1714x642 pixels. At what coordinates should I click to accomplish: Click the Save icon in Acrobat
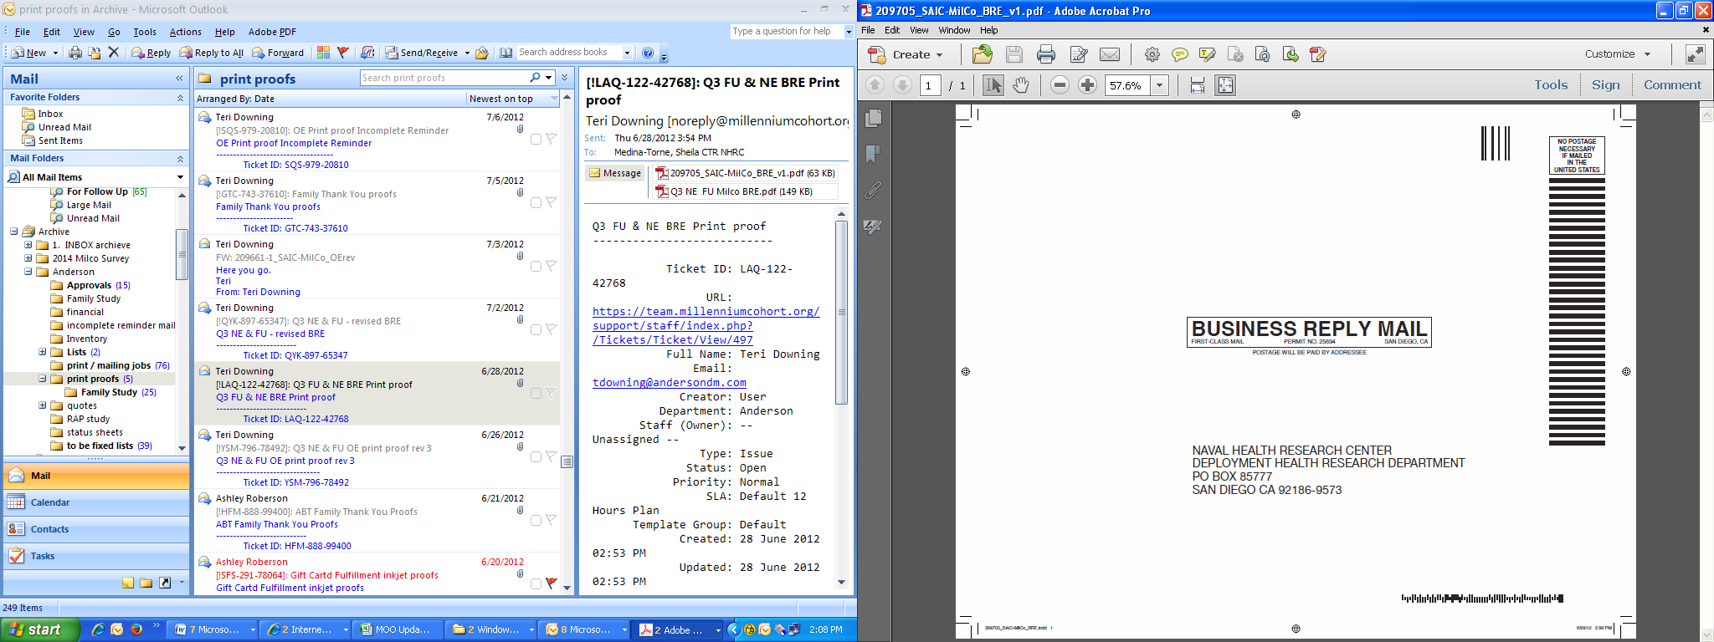pos(1014,54)
